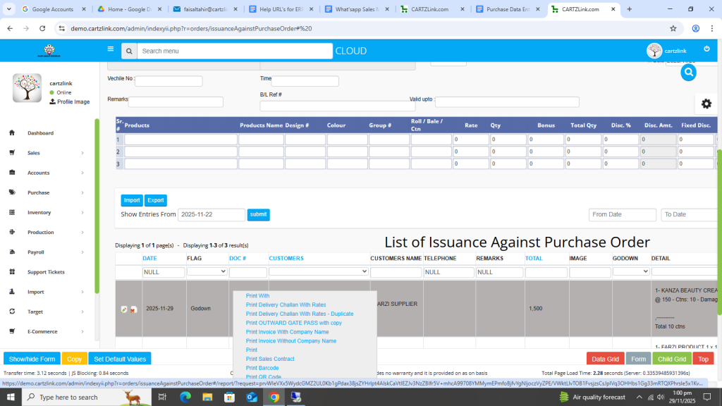Click the blue round search icon
The width and height of the screenshot is (722, 406).
pyautogui.click(x=689, y=72)
